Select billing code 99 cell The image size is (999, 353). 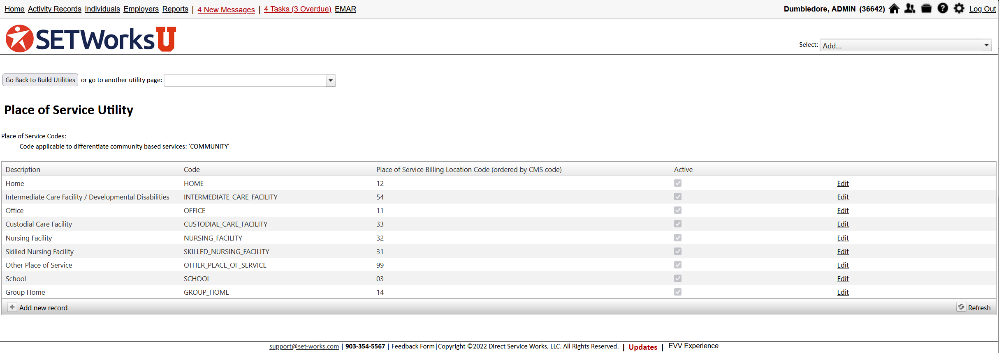coord(380,265)
